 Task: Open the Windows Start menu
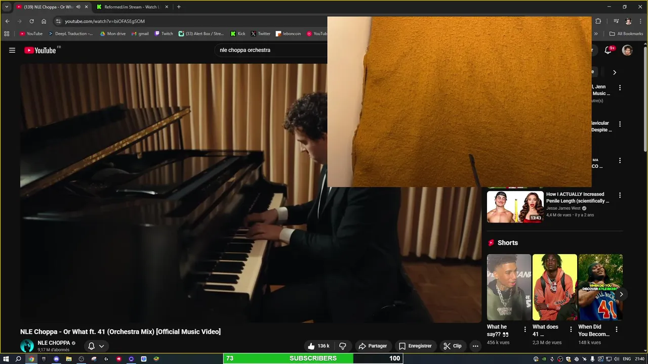point(6,359)
